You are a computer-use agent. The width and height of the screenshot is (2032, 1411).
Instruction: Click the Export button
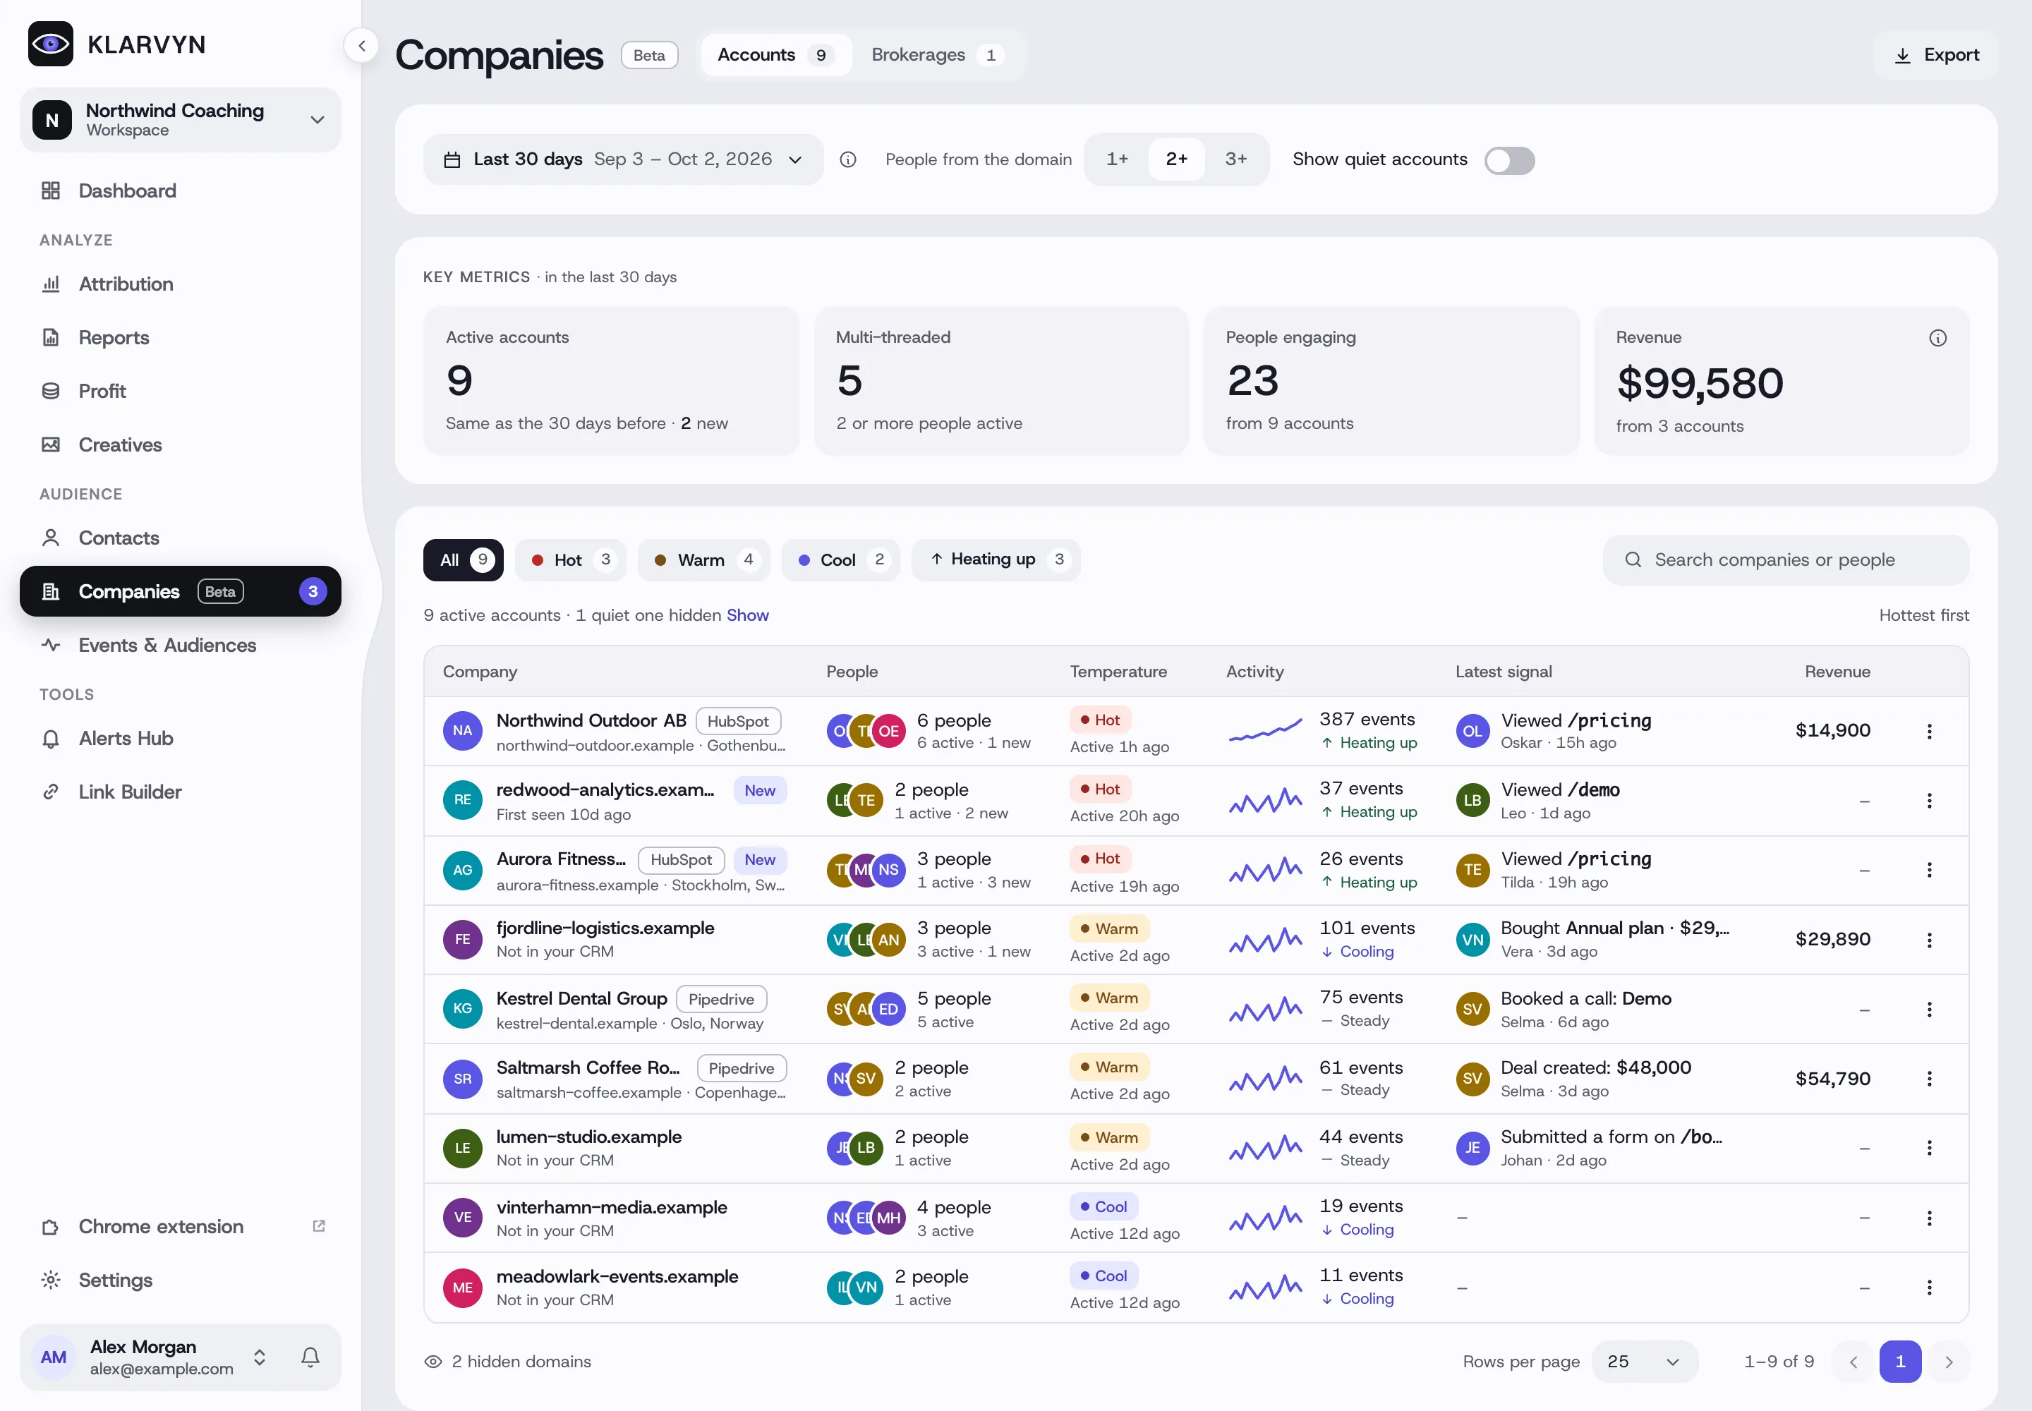[x=1935, y=55]
